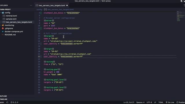Click the targets = ["SP-EU"] line
The height and width of the screenshot is (104, 185).
[x=53, y=90]
